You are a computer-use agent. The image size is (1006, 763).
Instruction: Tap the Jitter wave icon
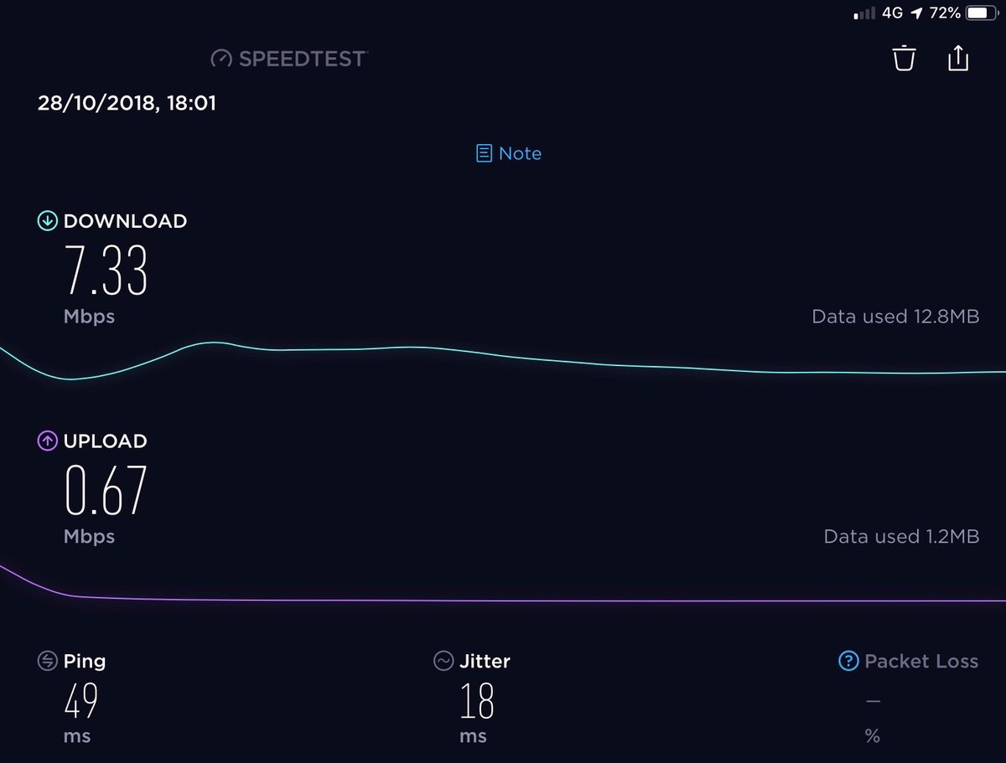pos(443,661)
